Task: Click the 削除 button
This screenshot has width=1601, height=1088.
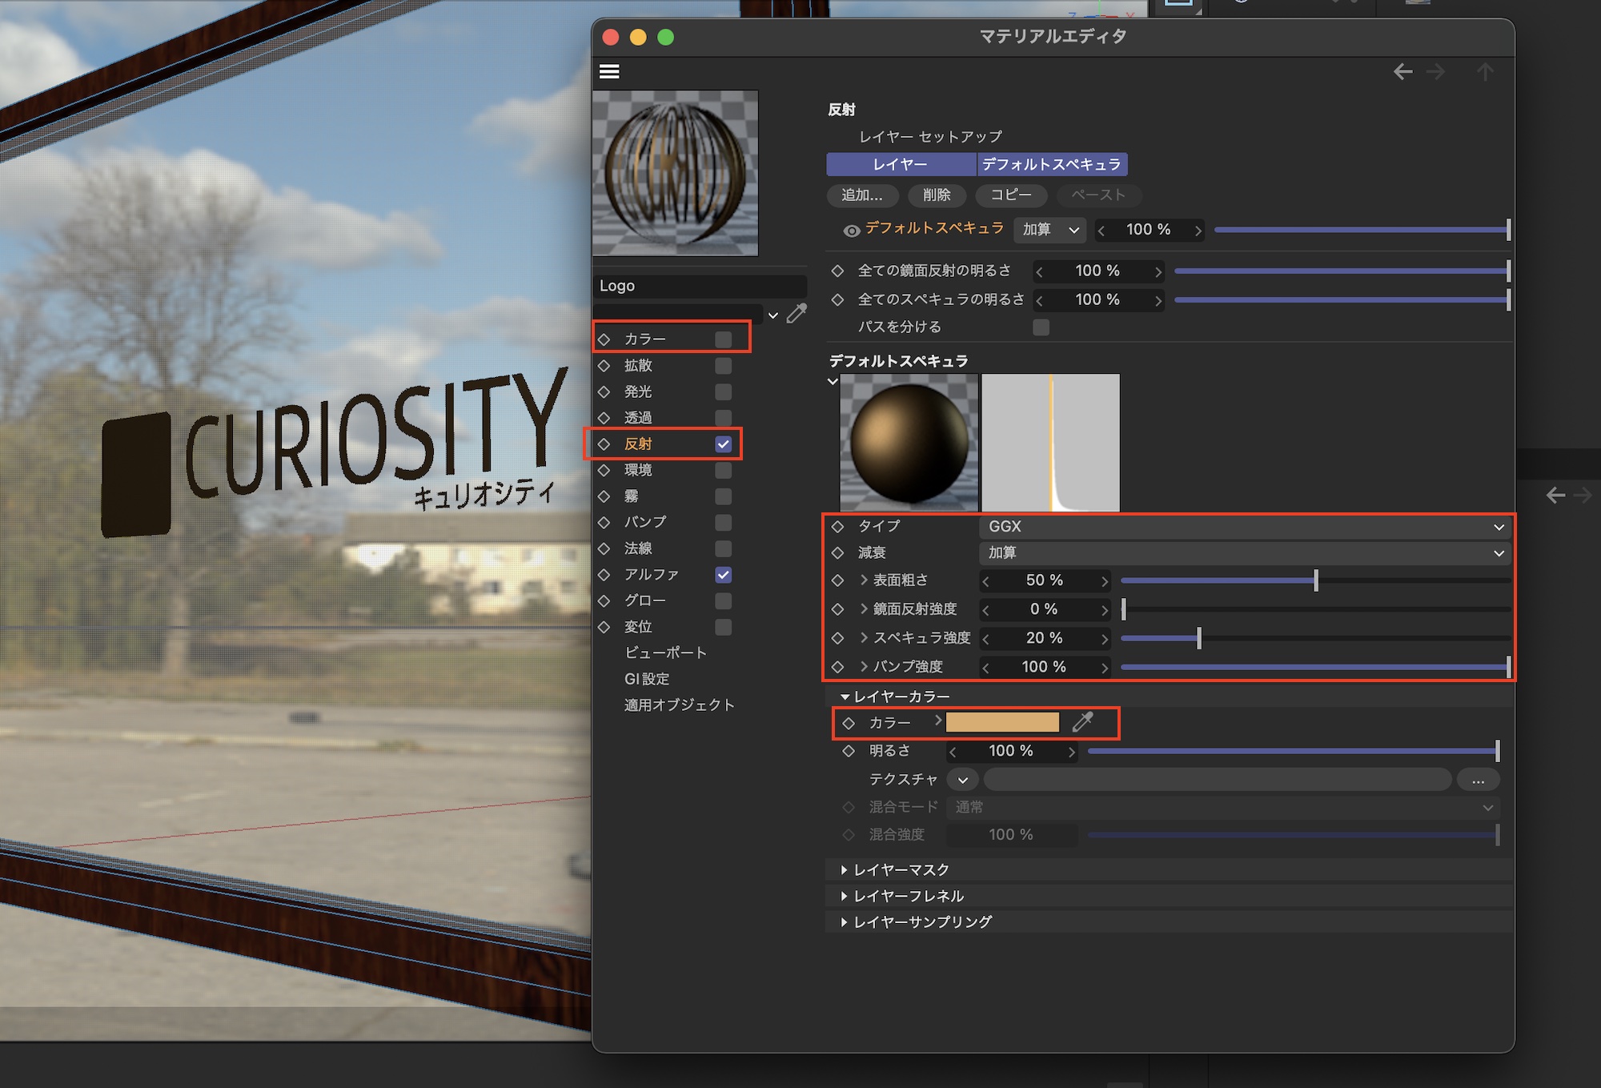Action: tap(937, 195)
